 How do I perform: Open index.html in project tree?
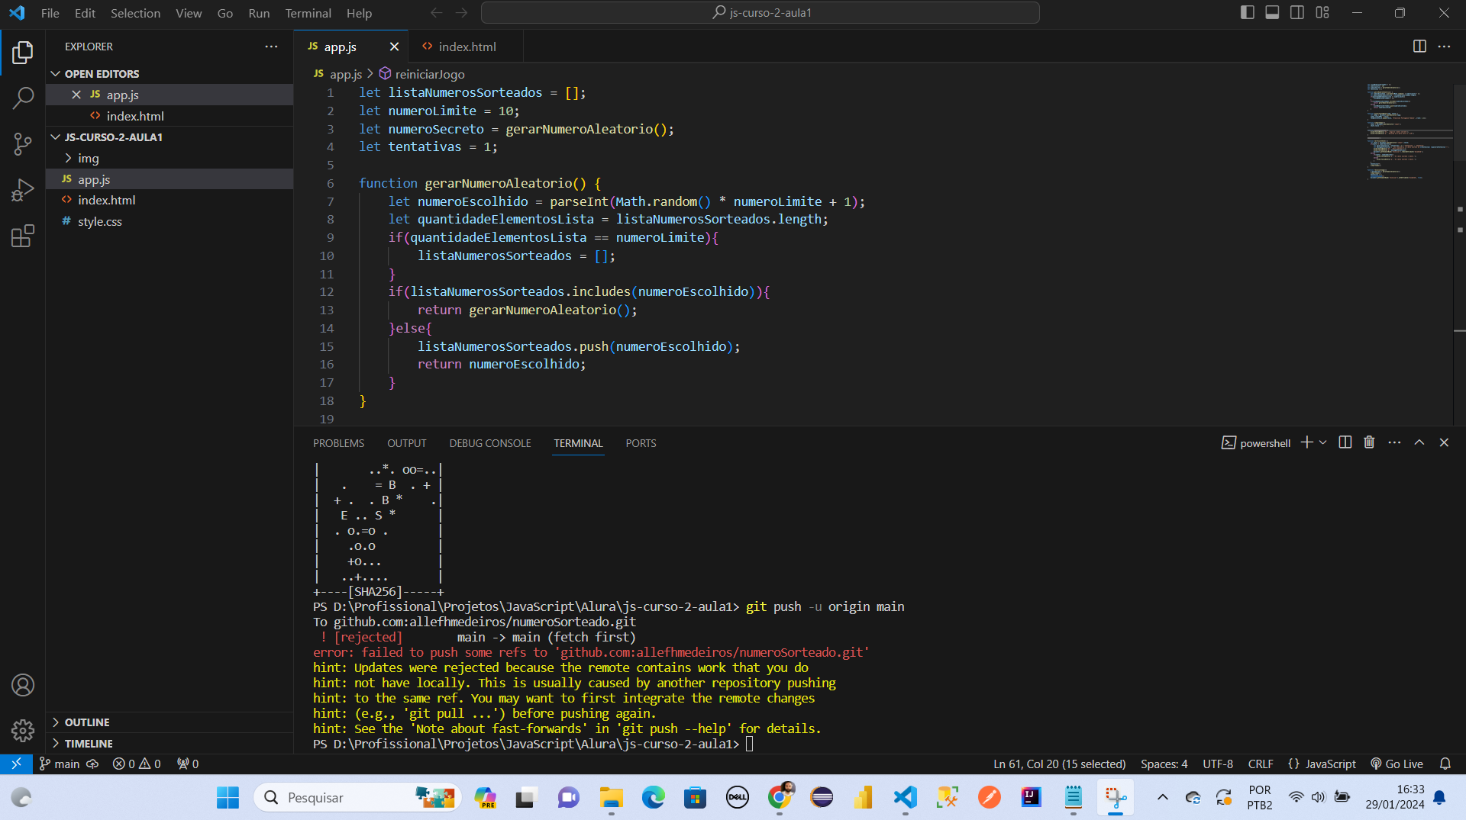pos(170,200)
